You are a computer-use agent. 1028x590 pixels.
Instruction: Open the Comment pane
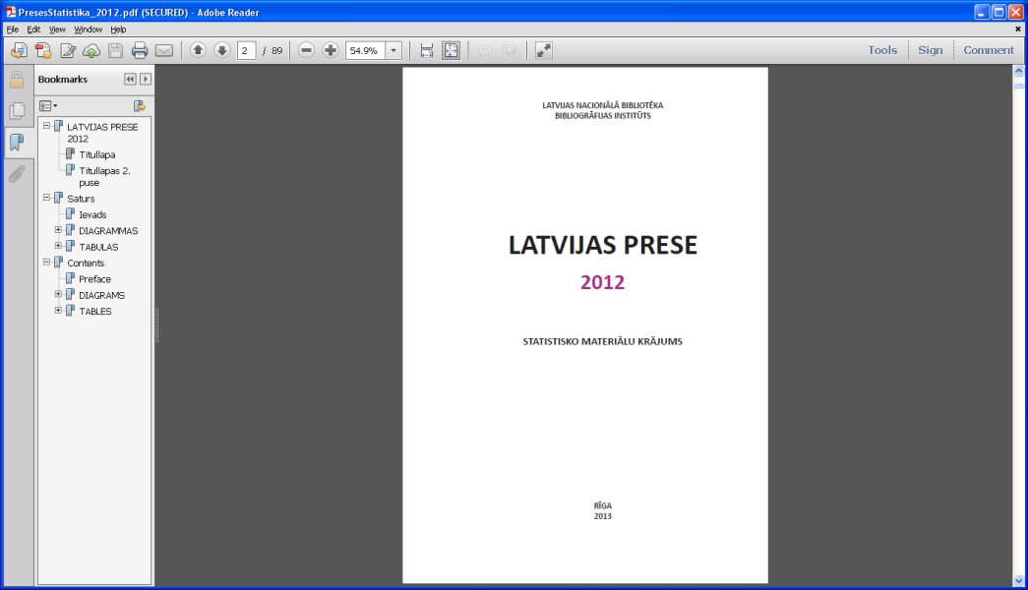point(988,50)
